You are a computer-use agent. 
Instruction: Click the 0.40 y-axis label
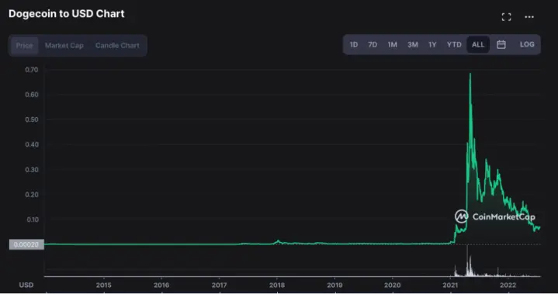tap(32, 145)
